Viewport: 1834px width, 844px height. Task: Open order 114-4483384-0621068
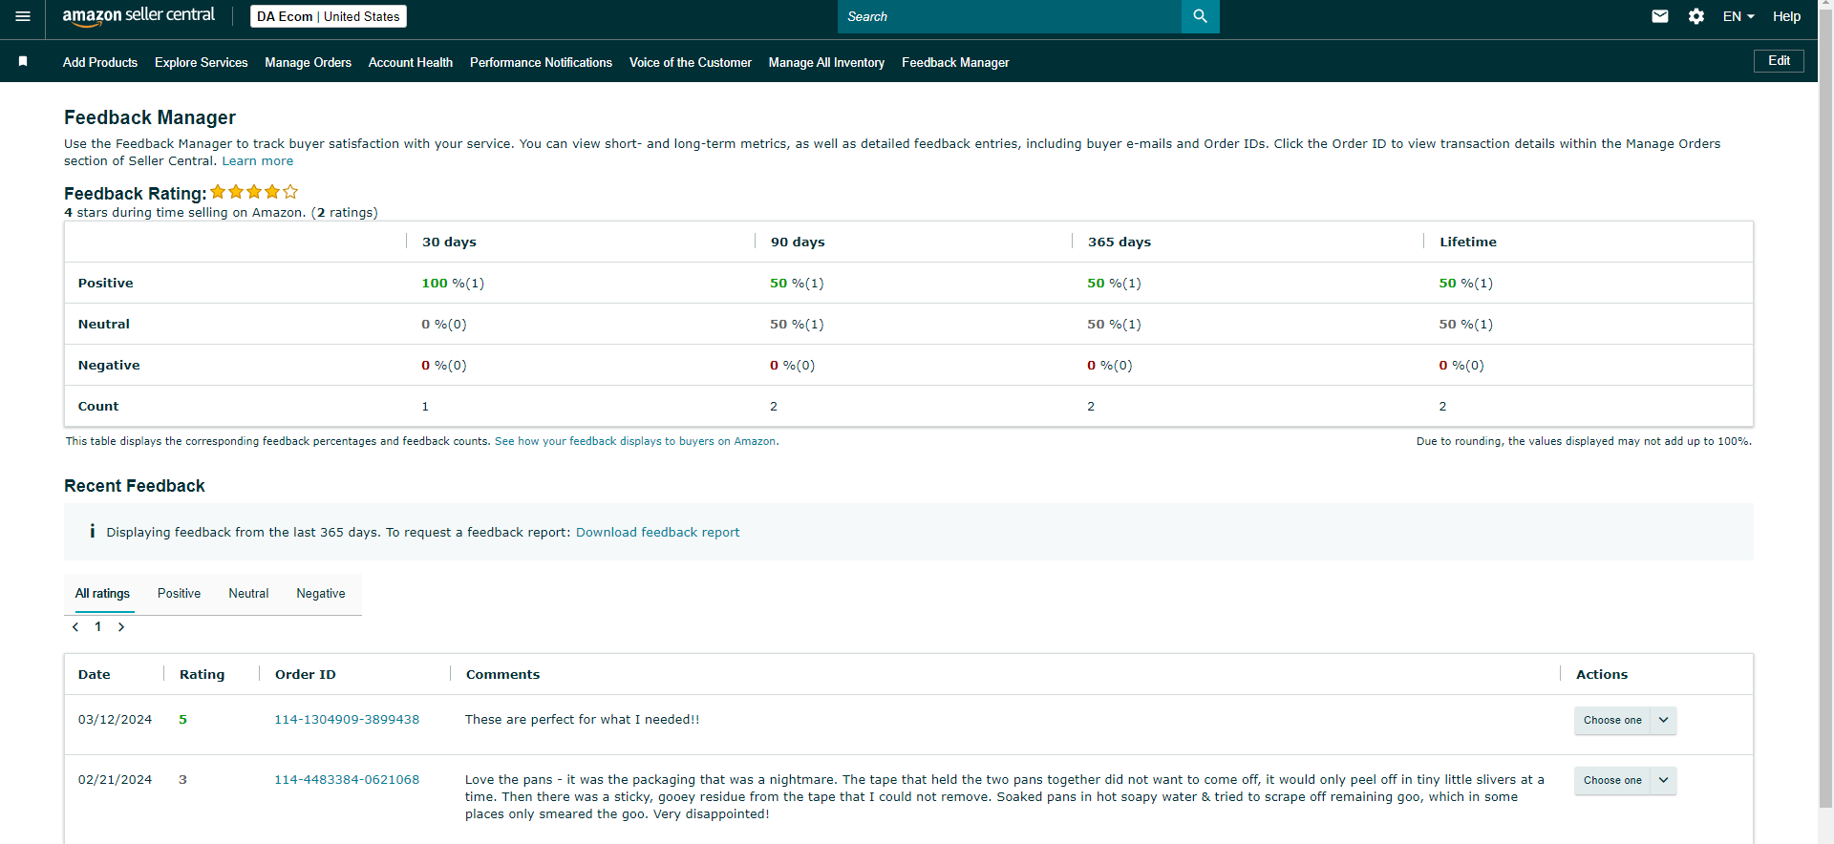click(x=347, y=779)
